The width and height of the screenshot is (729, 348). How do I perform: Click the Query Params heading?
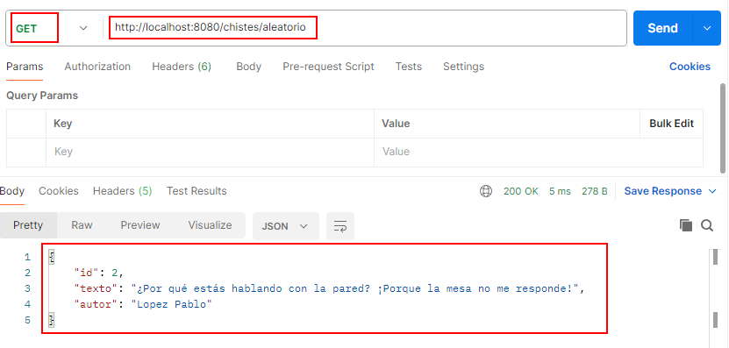(42, 96)
